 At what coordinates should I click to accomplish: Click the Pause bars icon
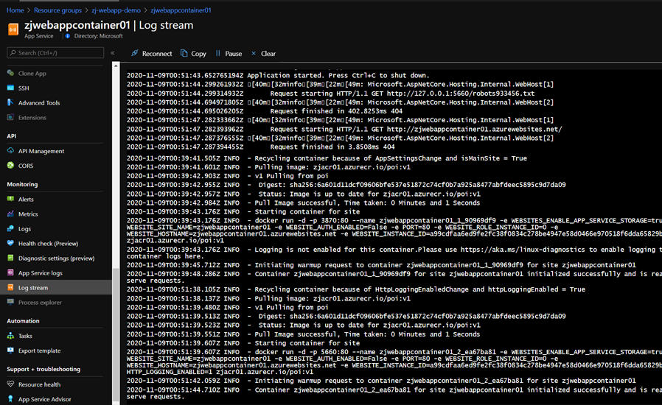(218, 53)
